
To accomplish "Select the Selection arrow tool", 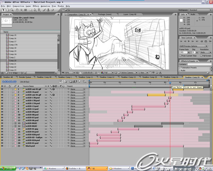I will click(3, 10).
